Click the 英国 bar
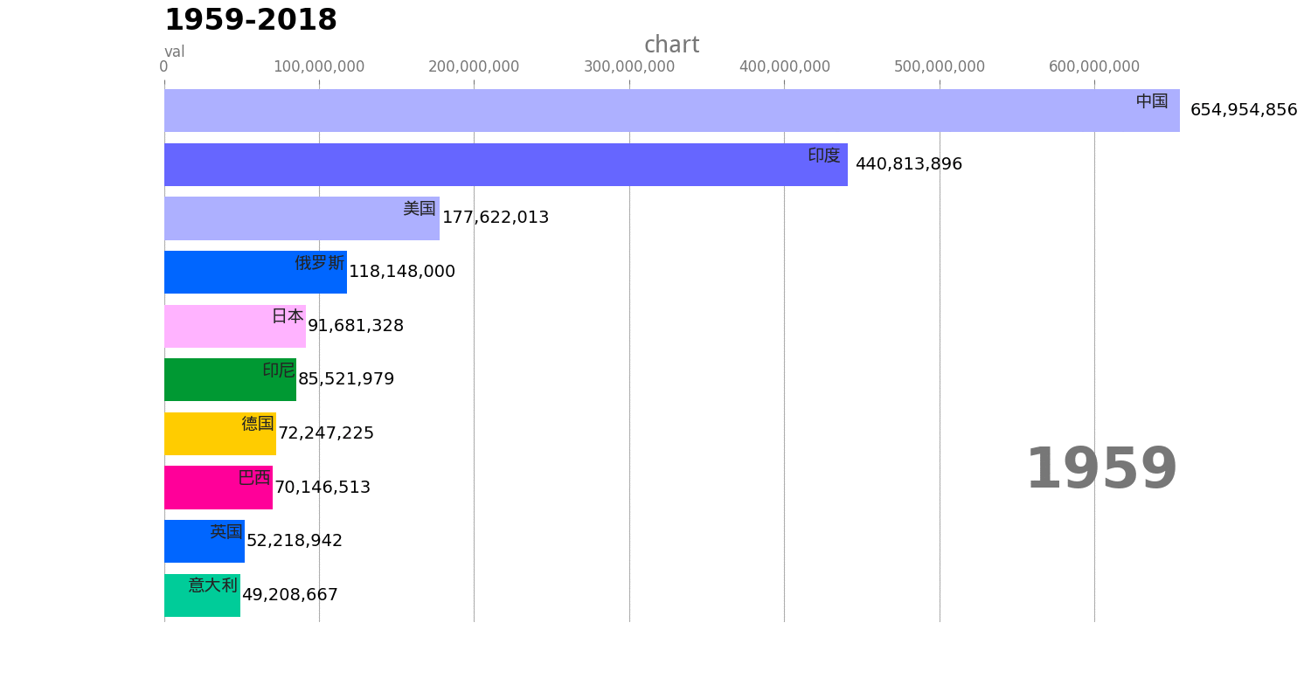The height and width of the screenshot is (699, 1311). click(205, 541)
